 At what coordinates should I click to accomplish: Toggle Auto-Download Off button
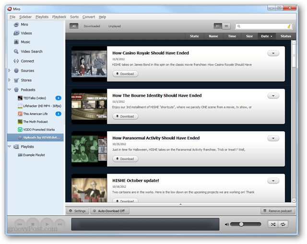click(110, 211)
